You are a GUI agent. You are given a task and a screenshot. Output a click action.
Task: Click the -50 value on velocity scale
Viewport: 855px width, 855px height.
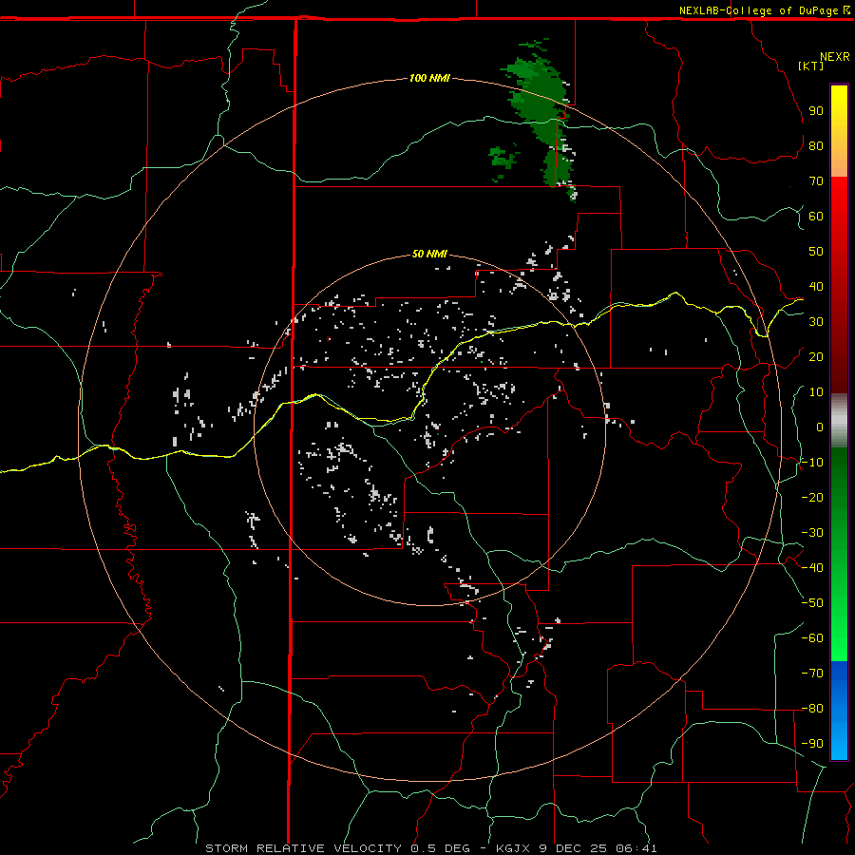[812, 603]
